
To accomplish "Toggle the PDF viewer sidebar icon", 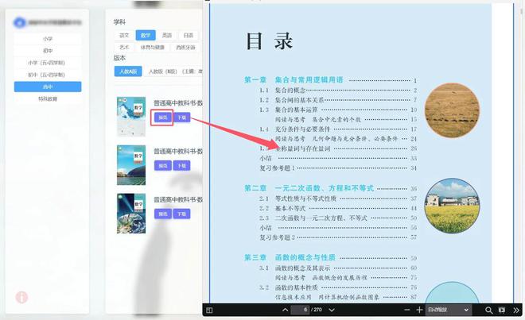I will point(209,310).
